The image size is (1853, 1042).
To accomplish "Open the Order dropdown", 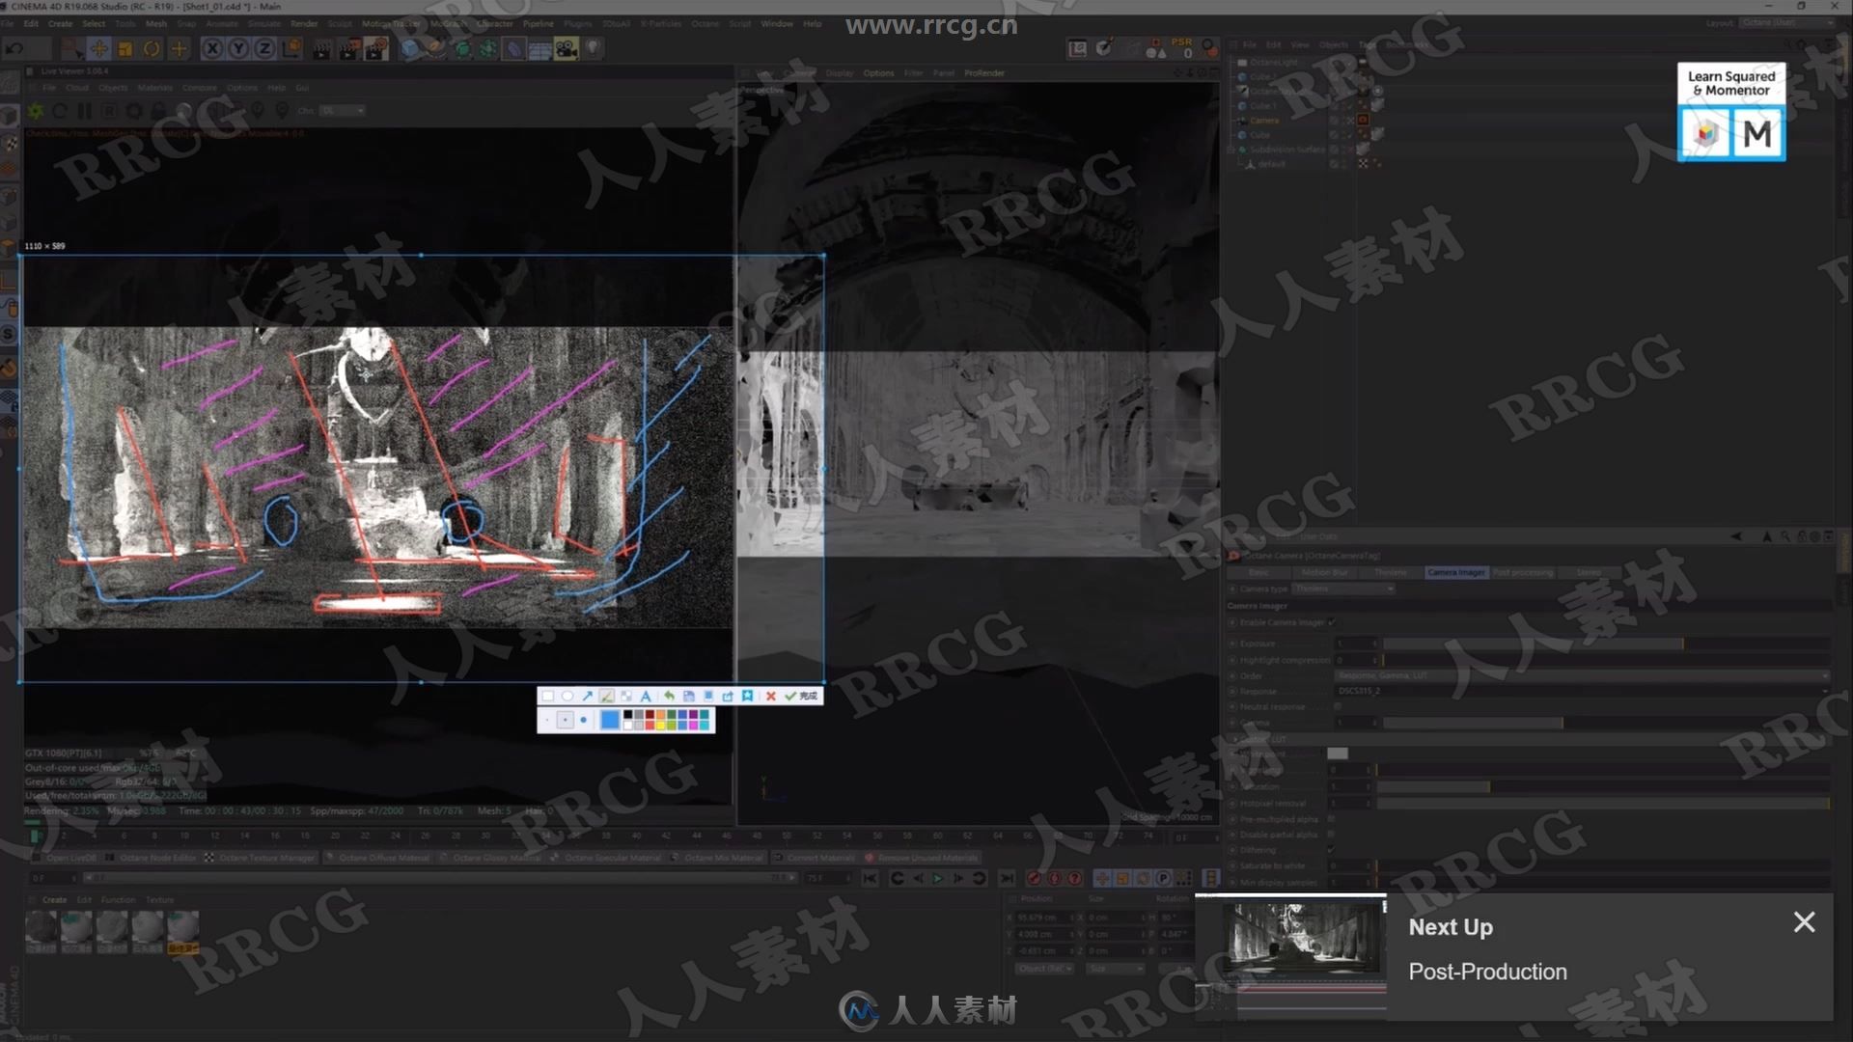I will point(1582,675).
